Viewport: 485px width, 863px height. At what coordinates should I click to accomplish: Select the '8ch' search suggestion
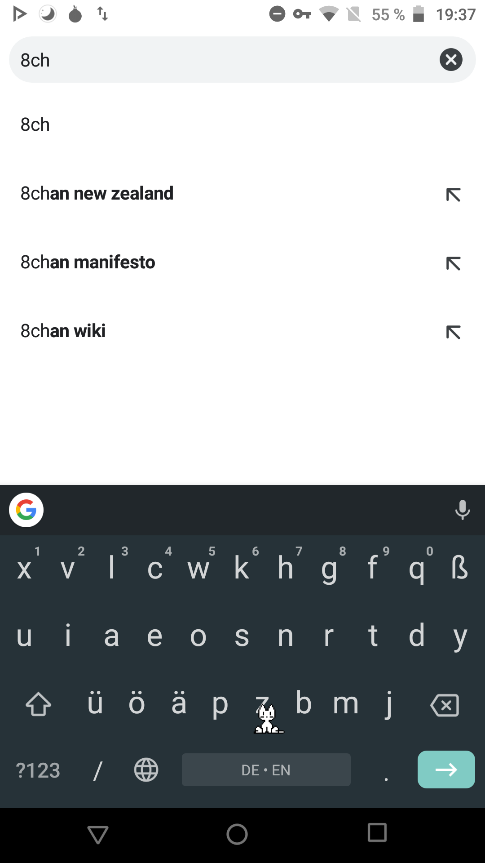(x=35, y=125)
